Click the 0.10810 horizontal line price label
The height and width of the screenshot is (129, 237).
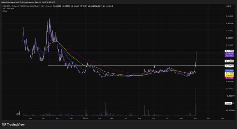[229, 66]
